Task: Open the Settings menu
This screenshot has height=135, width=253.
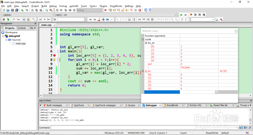Action: coord(129,6)
